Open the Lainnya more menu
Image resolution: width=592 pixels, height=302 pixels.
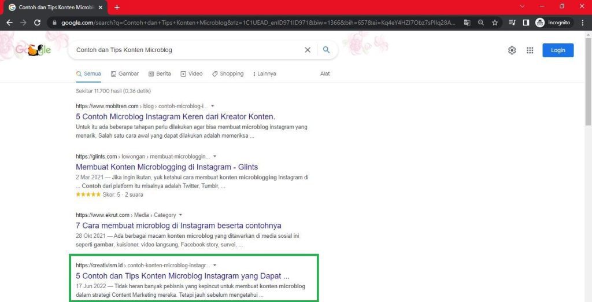(x=265, y=73)
